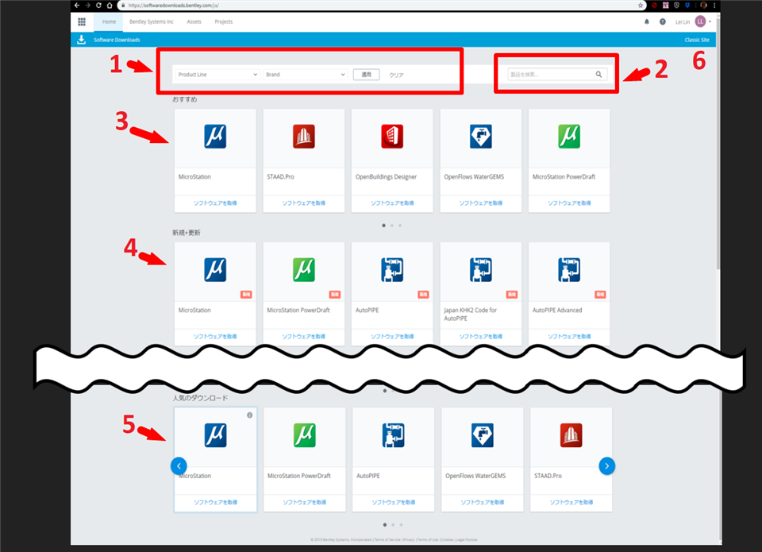The height and width of the screenshot is (552, 762).
Task: Get software for AutoPIPE Advanced
Action: [x=569, y=337]
